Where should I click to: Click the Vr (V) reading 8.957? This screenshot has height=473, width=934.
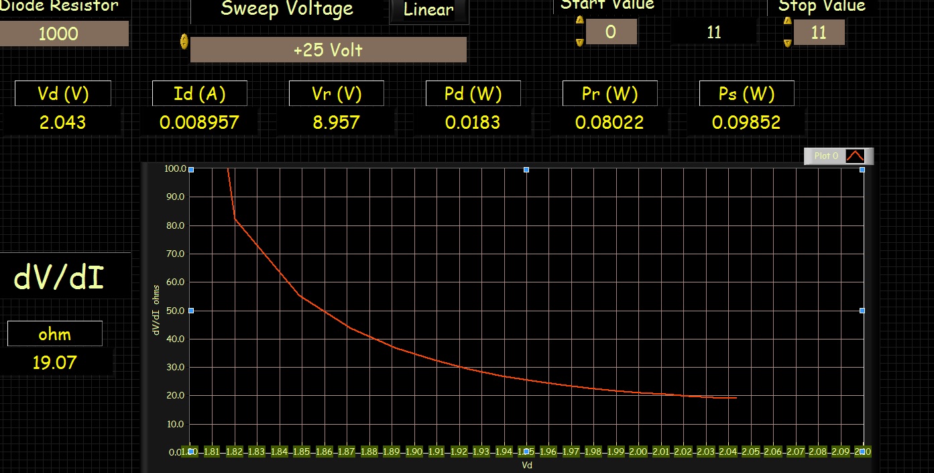[x=336, y=122]
